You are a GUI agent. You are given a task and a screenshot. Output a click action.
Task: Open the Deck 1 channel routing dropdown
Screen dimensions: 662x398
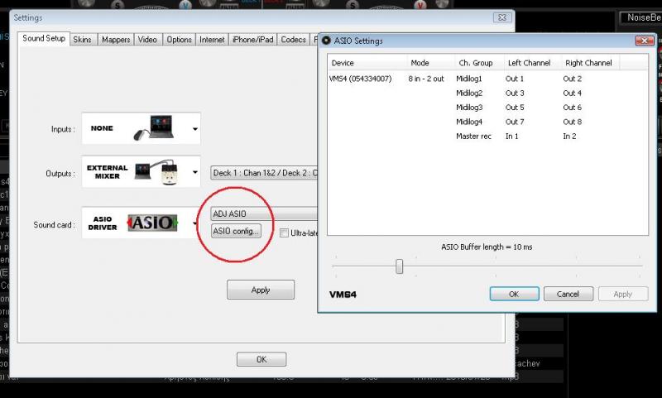coord(264,173)
